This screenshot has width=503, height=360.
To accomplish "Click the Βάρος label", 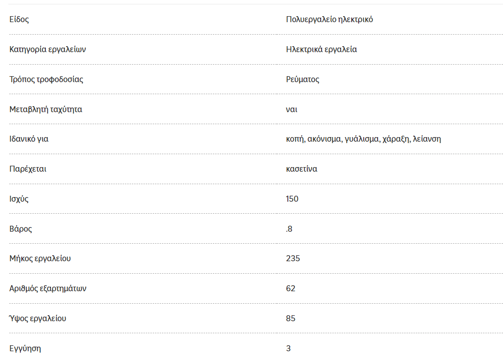I will (x=20, y=229).
